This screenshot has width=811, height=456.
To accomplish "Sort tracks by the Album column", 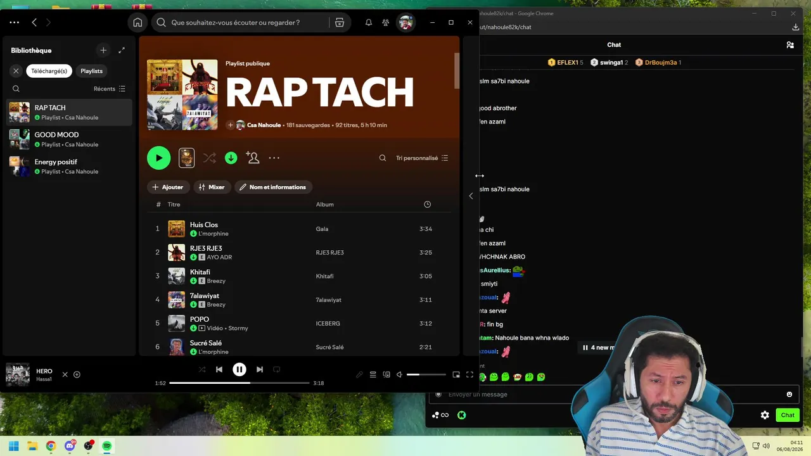I will point(325,205).
